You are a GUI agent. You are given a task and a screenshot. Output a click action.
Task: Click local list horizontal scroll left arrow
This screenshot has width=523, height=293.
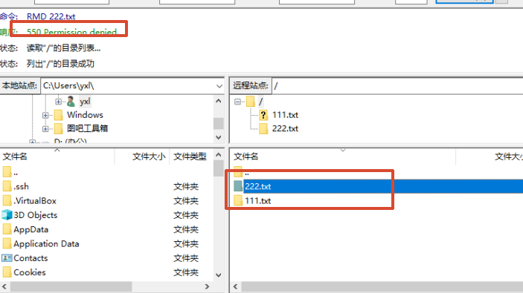4,286
